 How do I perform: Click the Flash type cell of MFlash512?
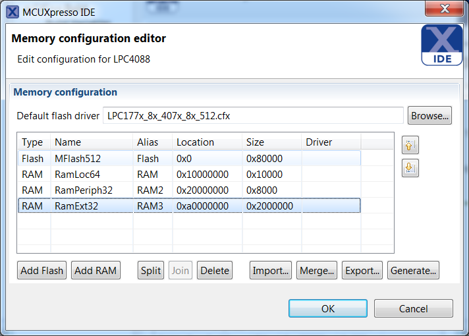pyautogui.click(x=34, y=158)
